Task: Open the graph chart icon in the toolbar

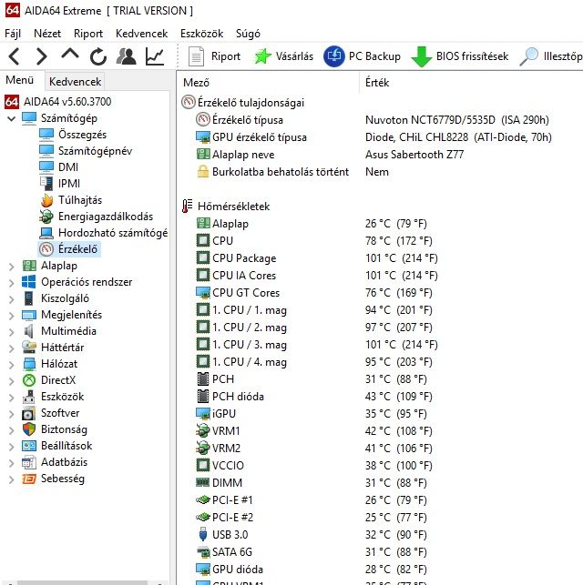Action: coord(155,56)
